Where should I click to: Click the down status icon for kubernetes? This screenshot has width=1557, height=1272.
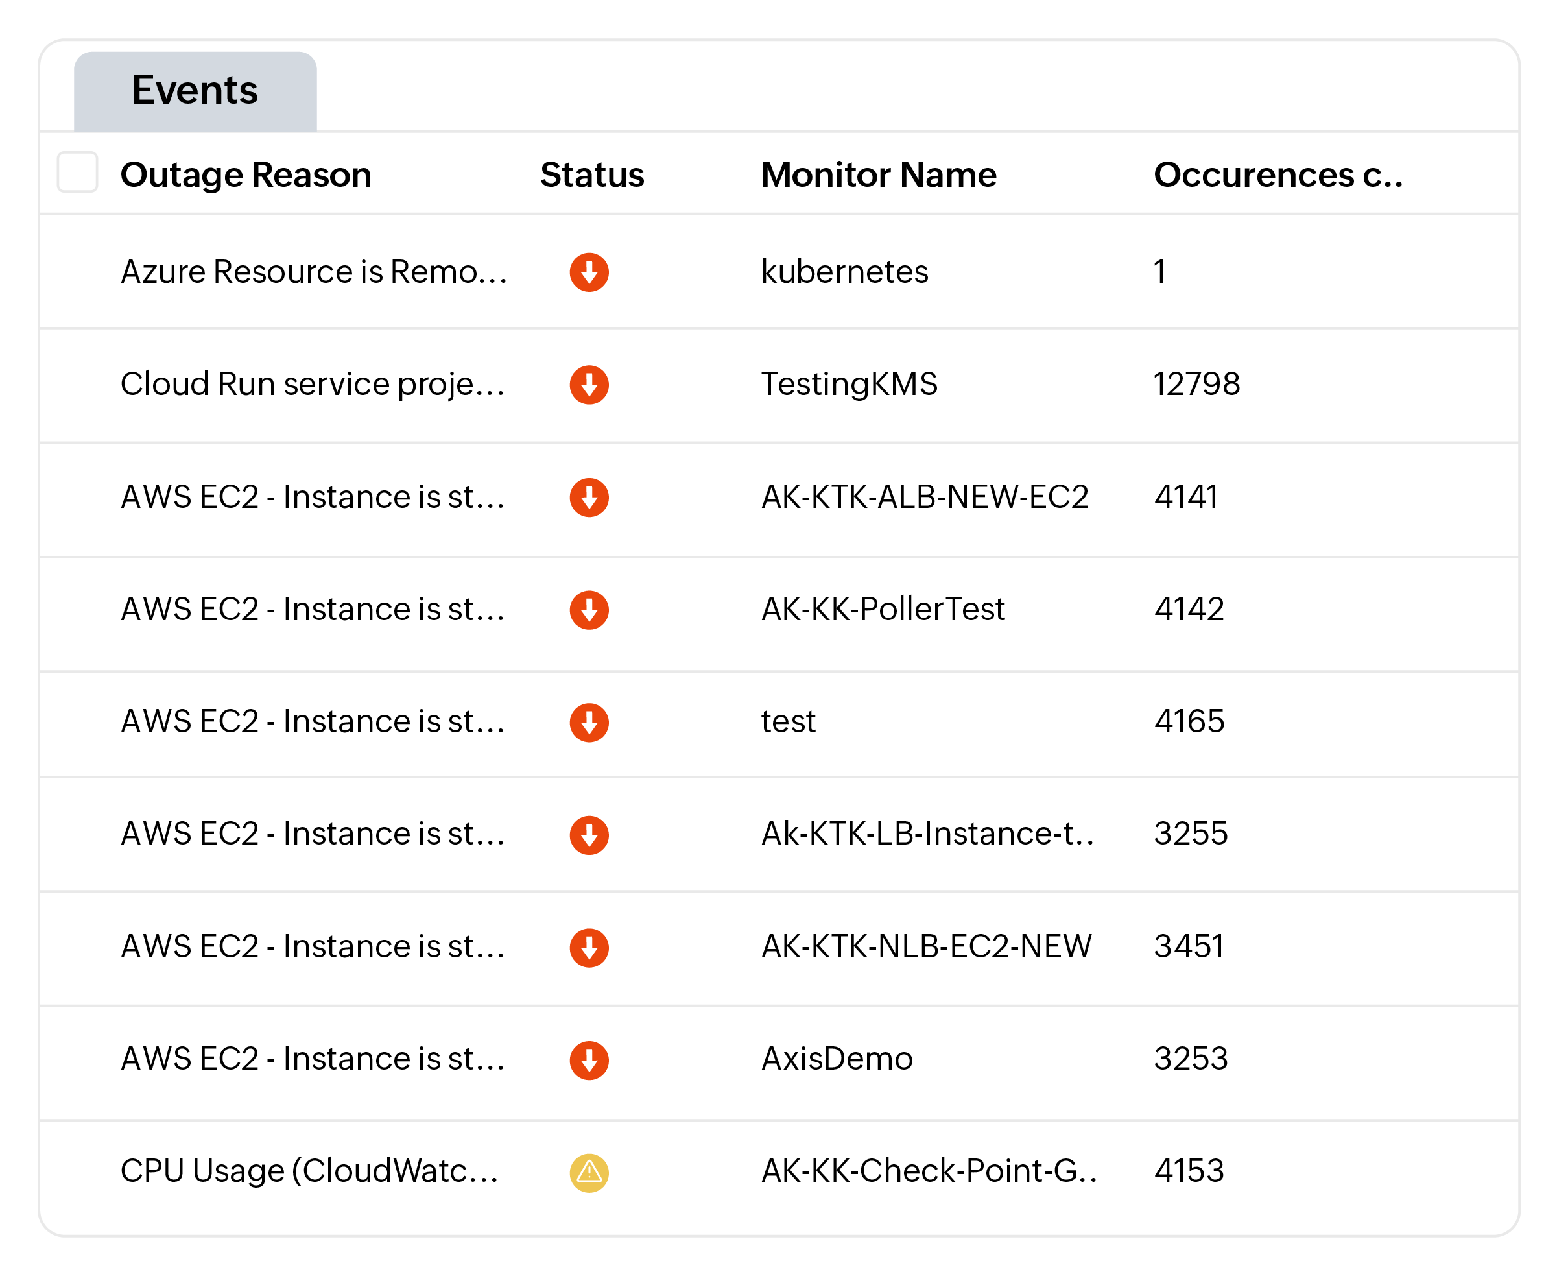(x=589, y=272)
